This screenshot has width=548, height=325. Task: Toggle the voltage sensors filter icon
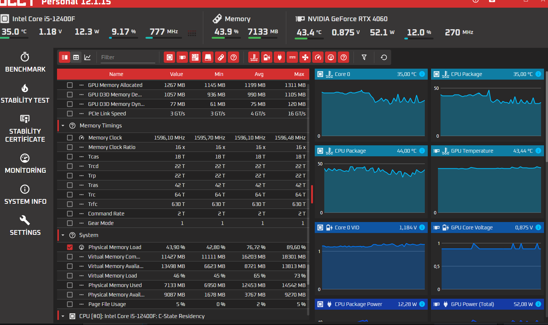267,57
